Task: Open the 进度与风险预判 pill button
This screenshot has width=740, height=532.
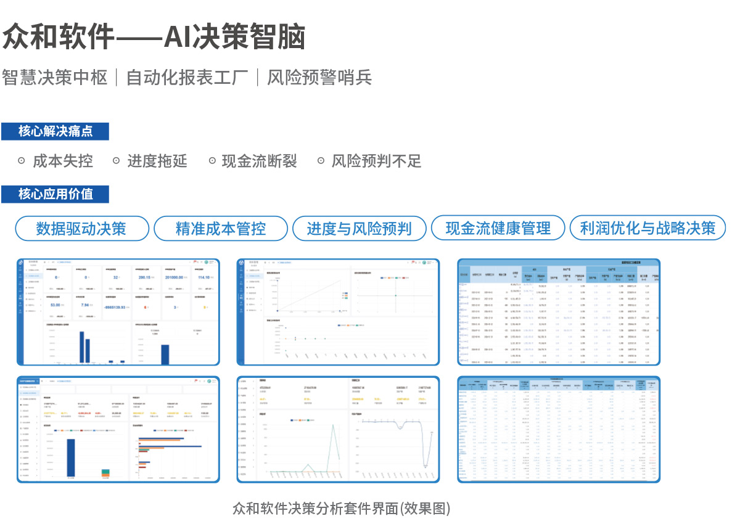Action: [359, 228]
